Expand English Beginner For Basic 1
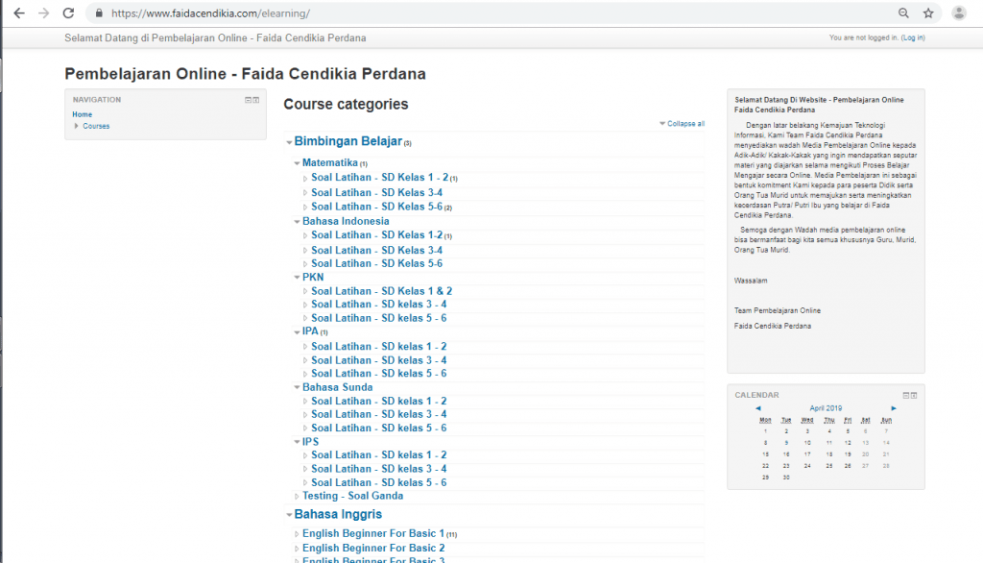 pyautogui.click(x=298, y=534)
